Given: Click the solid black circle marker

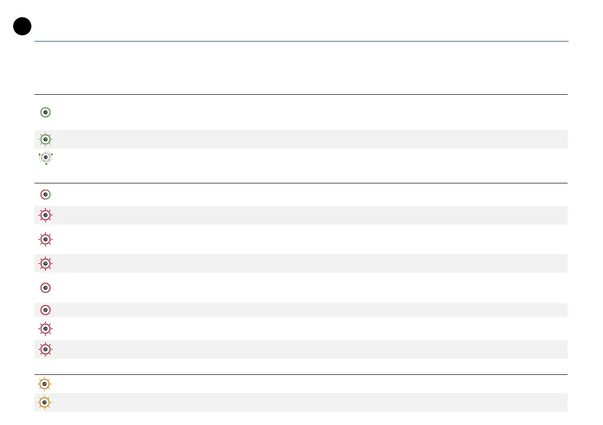Looking at the screenshot, I should pos(22,26).
